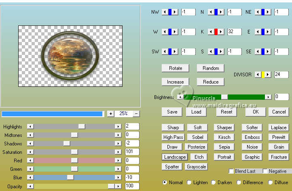Click the Rotate button

[x=176, y=68]
